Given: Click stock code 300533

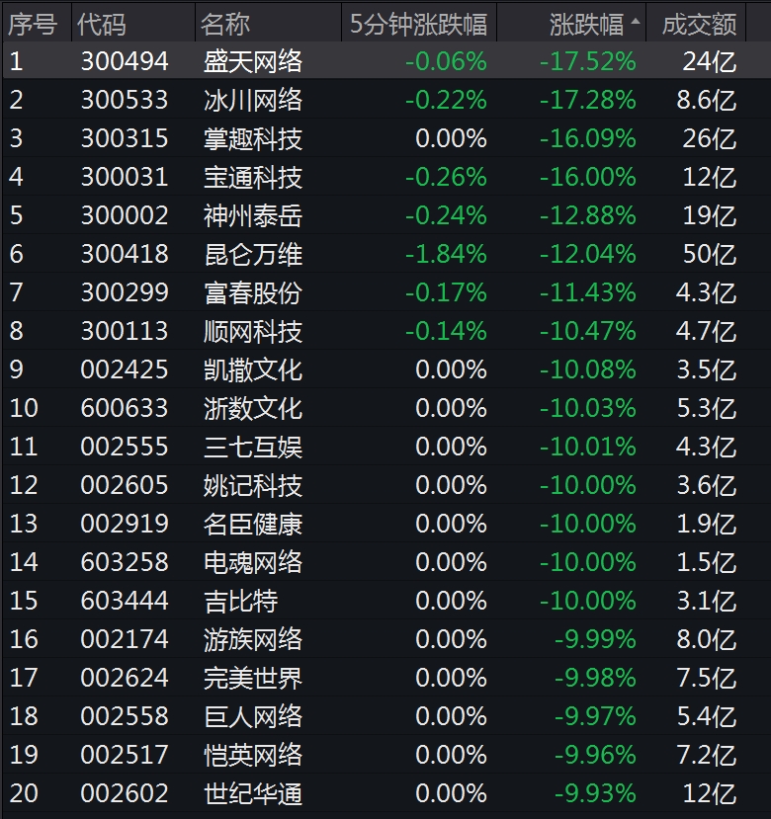Looking at the screenshot, I should [x=125, y=100].
